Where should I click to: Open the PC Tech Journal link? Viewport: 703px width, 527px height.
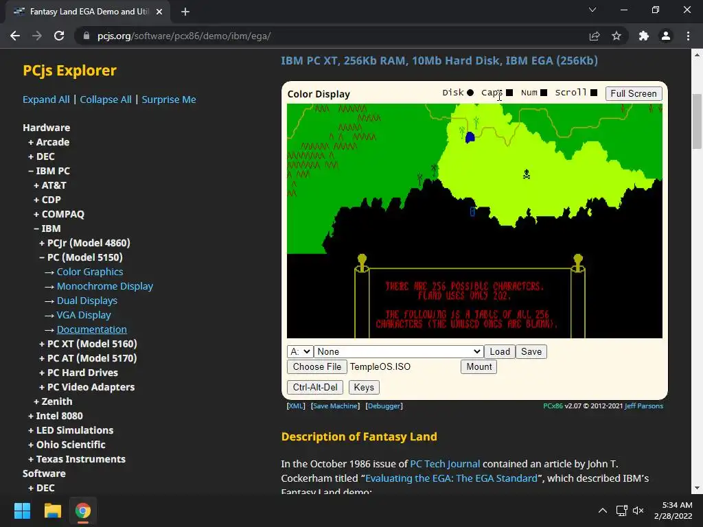click(x=445, y=464)
